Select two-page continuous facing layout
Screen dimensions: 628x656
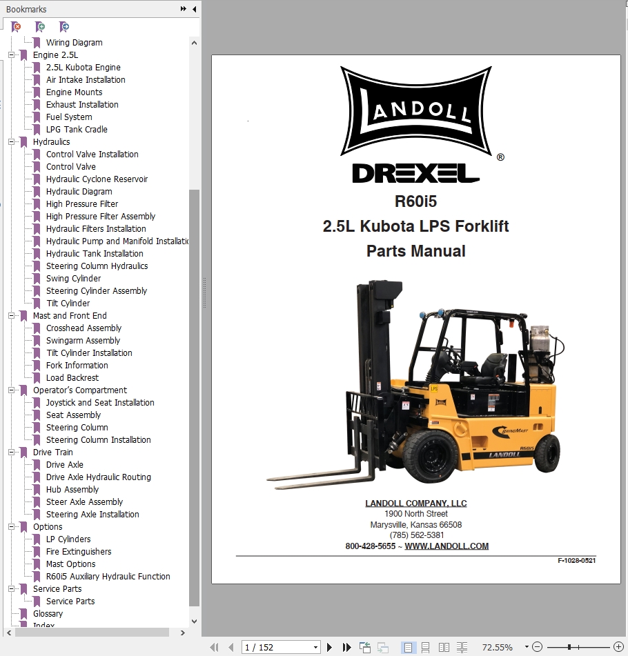point(462,647)
